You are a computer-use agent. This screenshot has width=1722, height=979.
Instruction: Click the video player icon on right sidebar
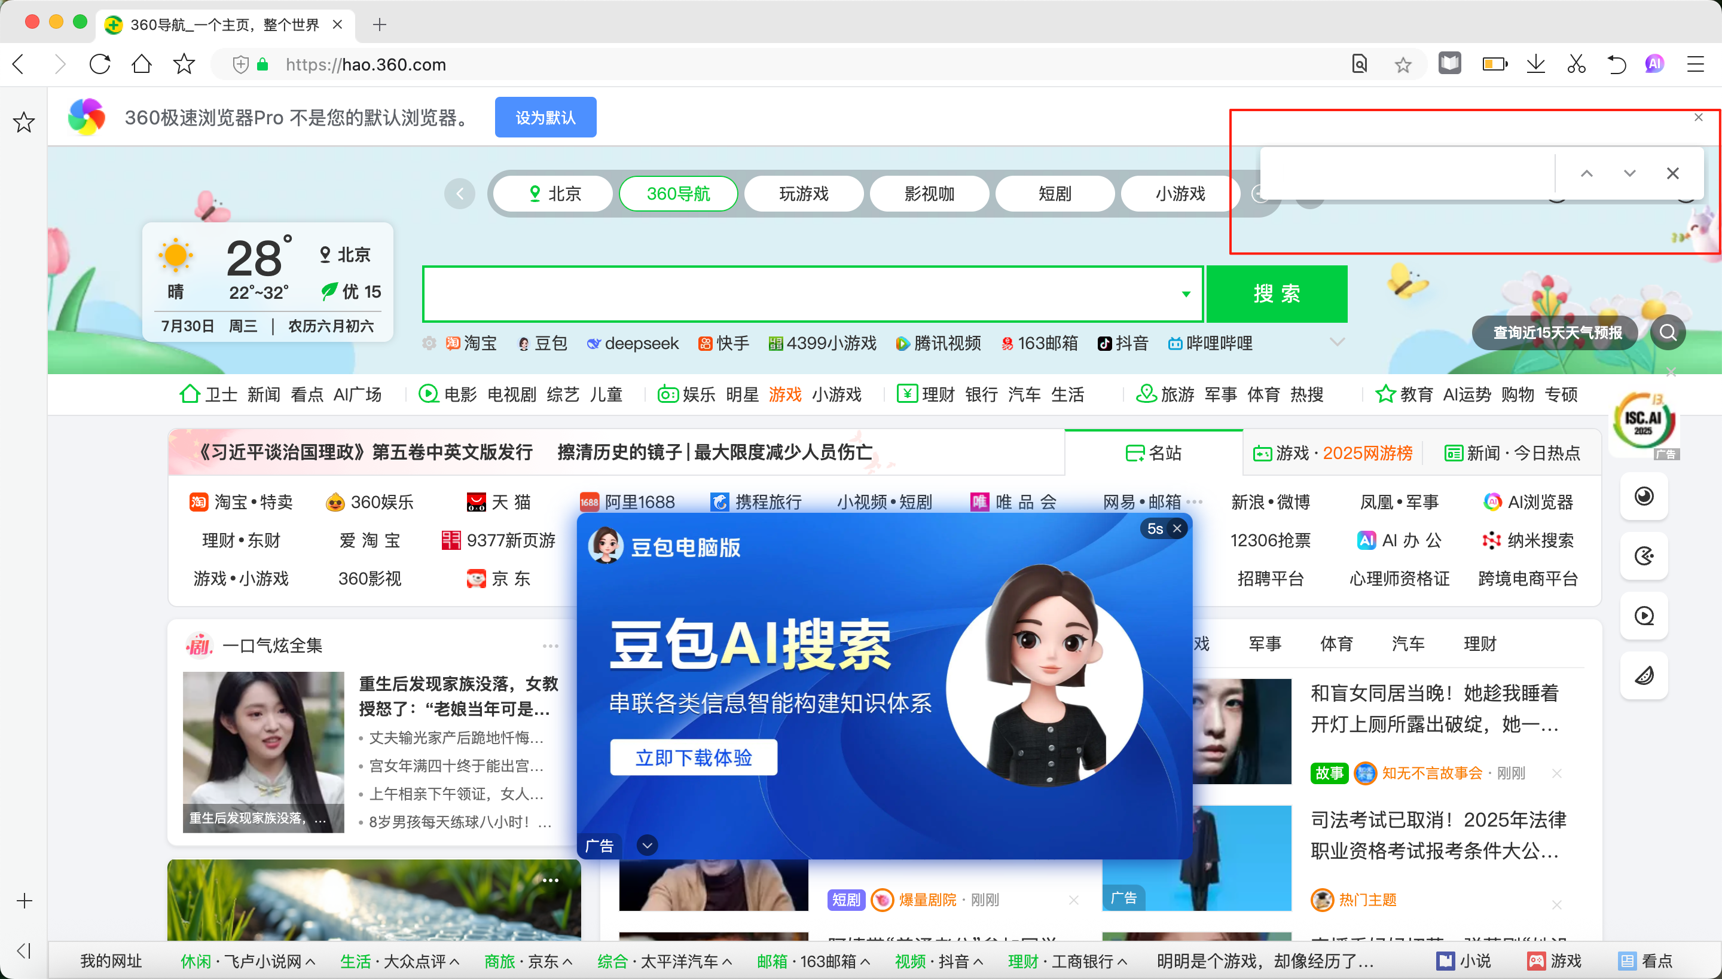[x=1643, y=615]
